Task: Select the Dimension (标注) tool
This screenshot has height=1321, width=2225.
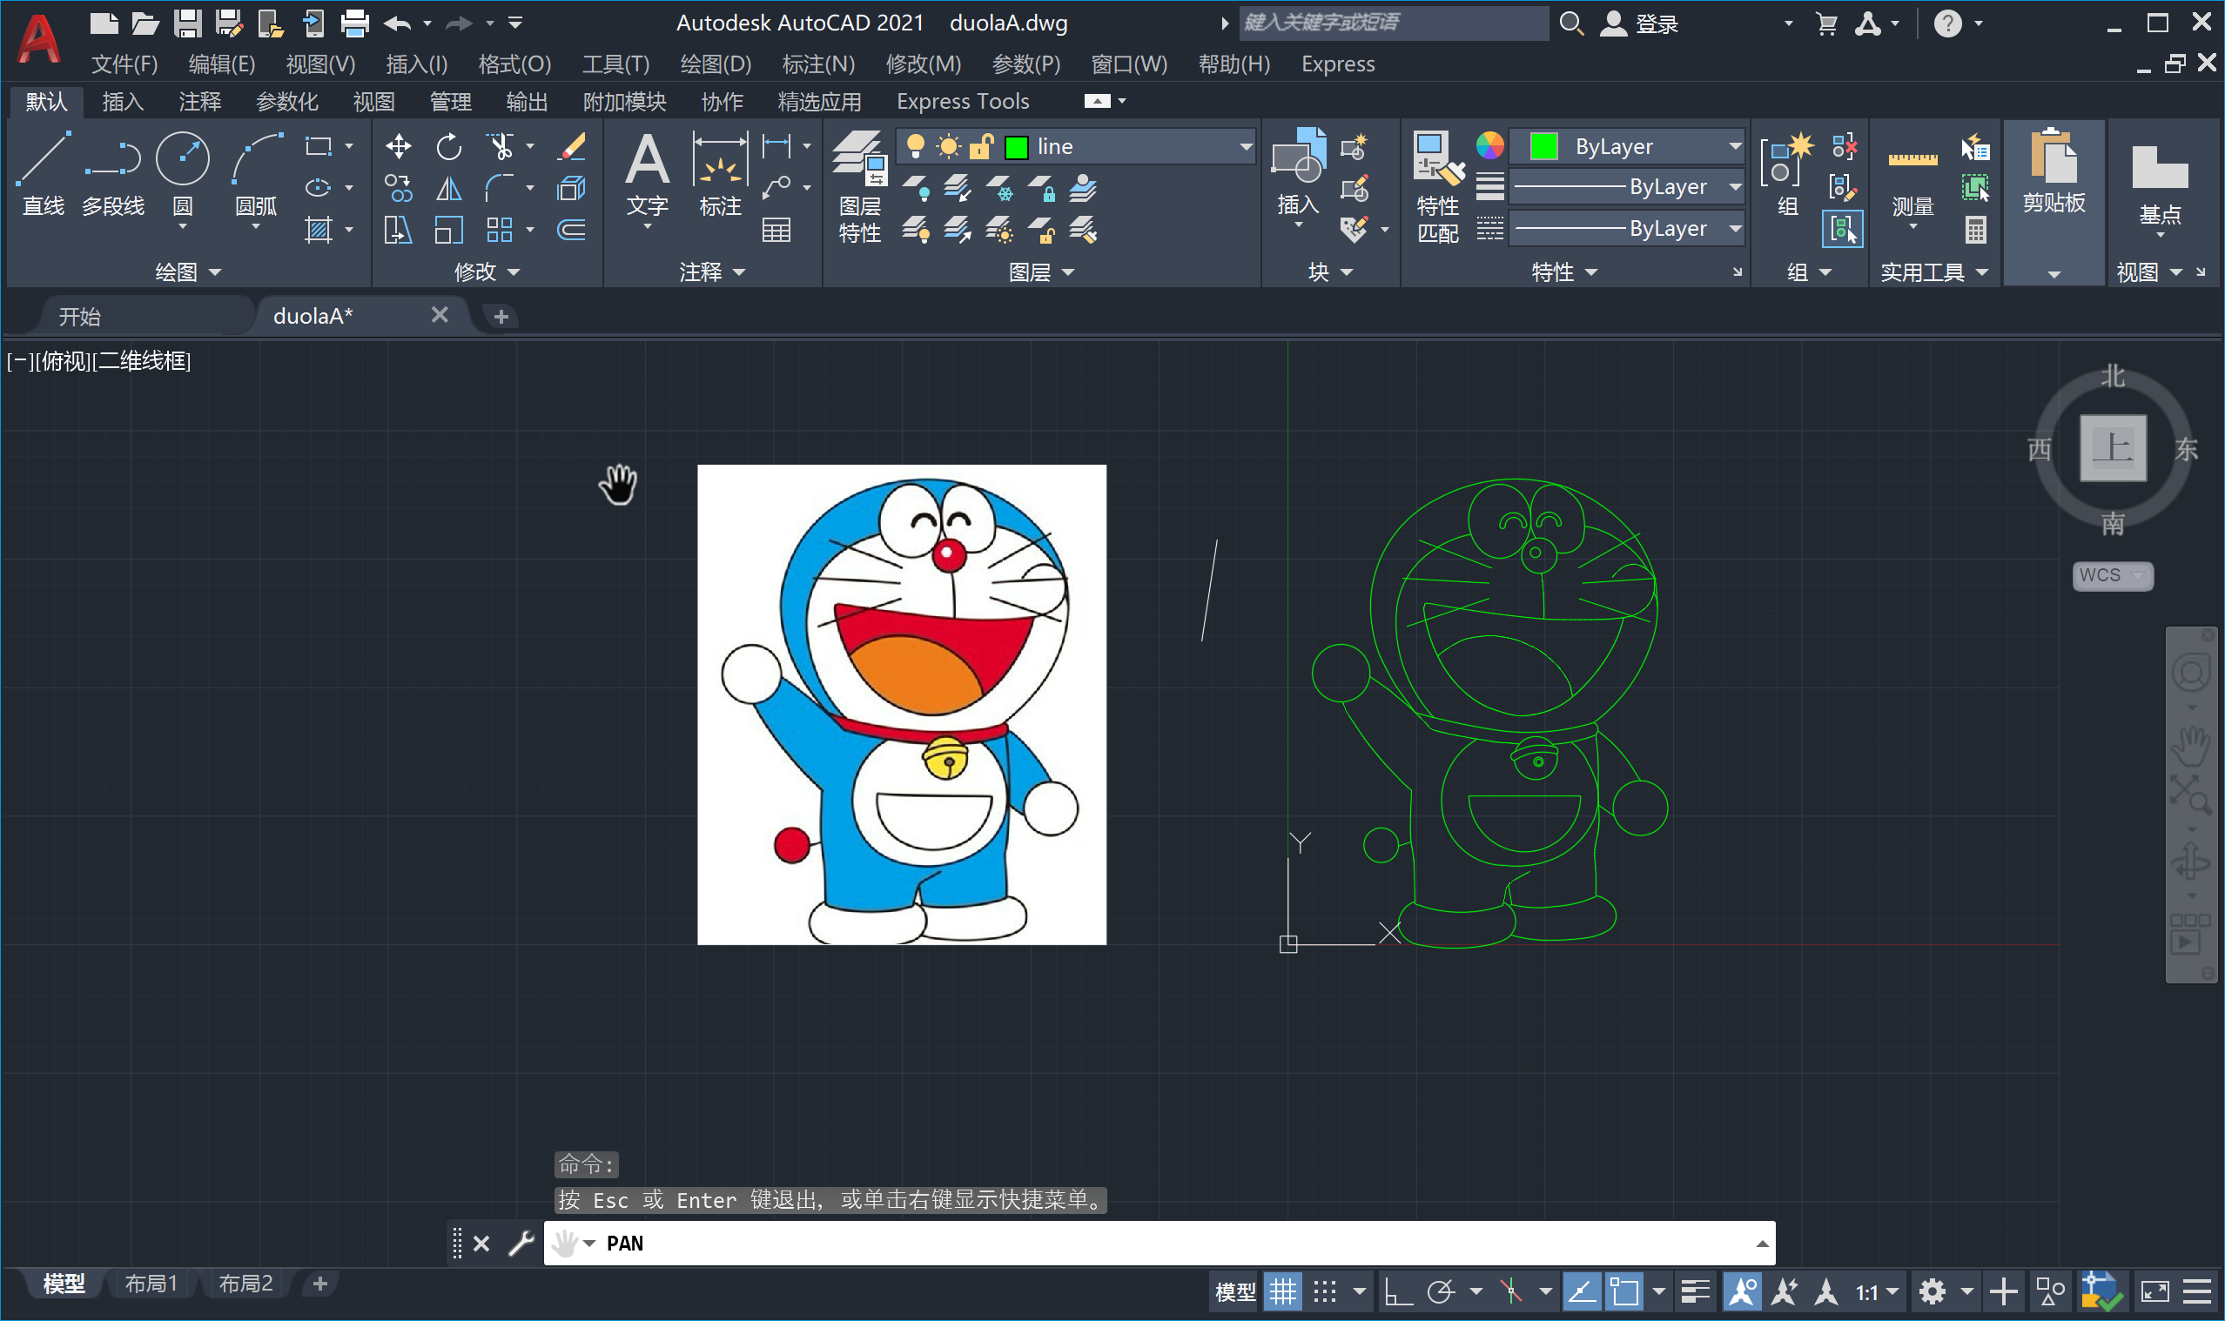Action: point(720,174)
